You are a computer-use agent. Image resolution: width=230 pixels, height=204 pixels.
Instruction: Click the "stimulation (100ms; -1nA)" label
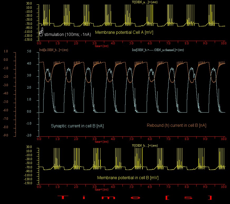pyautogui.click(x=68, y=34)
